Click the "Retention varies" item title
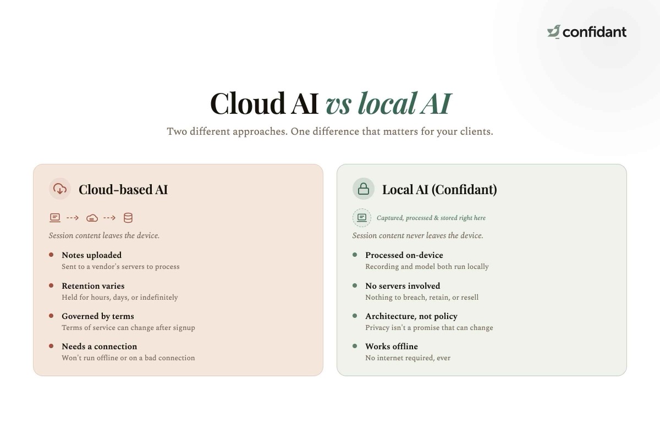The width and height of the screenshot is (660, 440). point(93,286)
